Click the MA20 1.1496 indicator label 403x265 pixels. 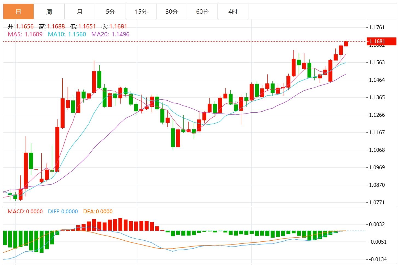pyautogui.click(x=110, y=34)
